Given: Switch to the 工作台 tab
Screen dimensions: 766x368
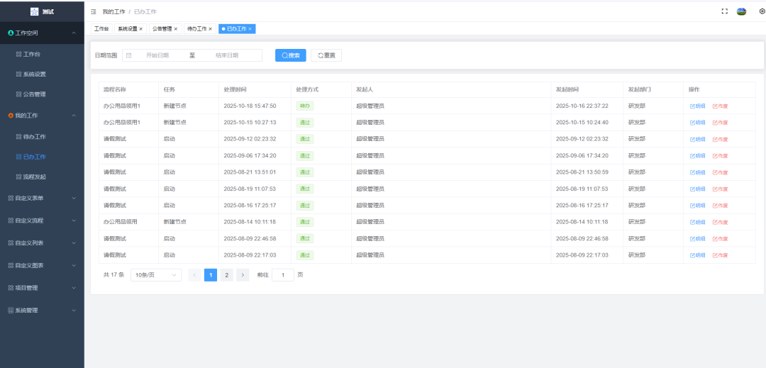Looking at the screenshot, I should [x=101, y=29].
